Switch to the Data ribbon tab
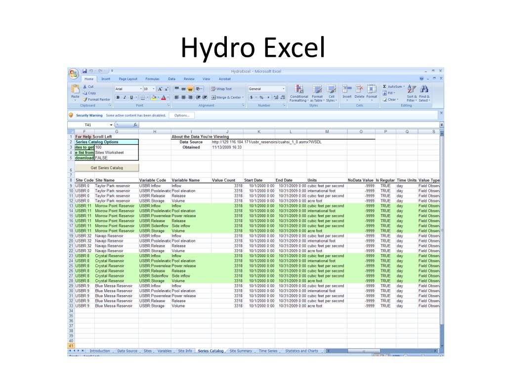Viewport: 506px width, 379px height. click(x=171, y=79)
